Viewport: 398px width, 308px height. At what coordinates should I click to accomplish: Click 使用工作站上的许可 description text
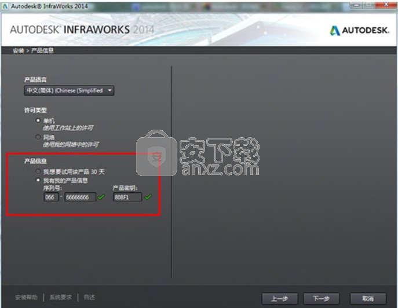tap(68, 127)
